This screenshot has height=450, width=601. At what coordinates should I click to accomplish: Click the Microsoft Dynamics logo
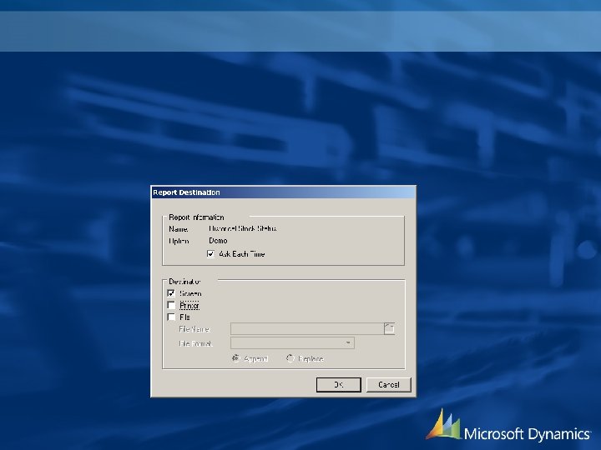(x=508, y=426)
